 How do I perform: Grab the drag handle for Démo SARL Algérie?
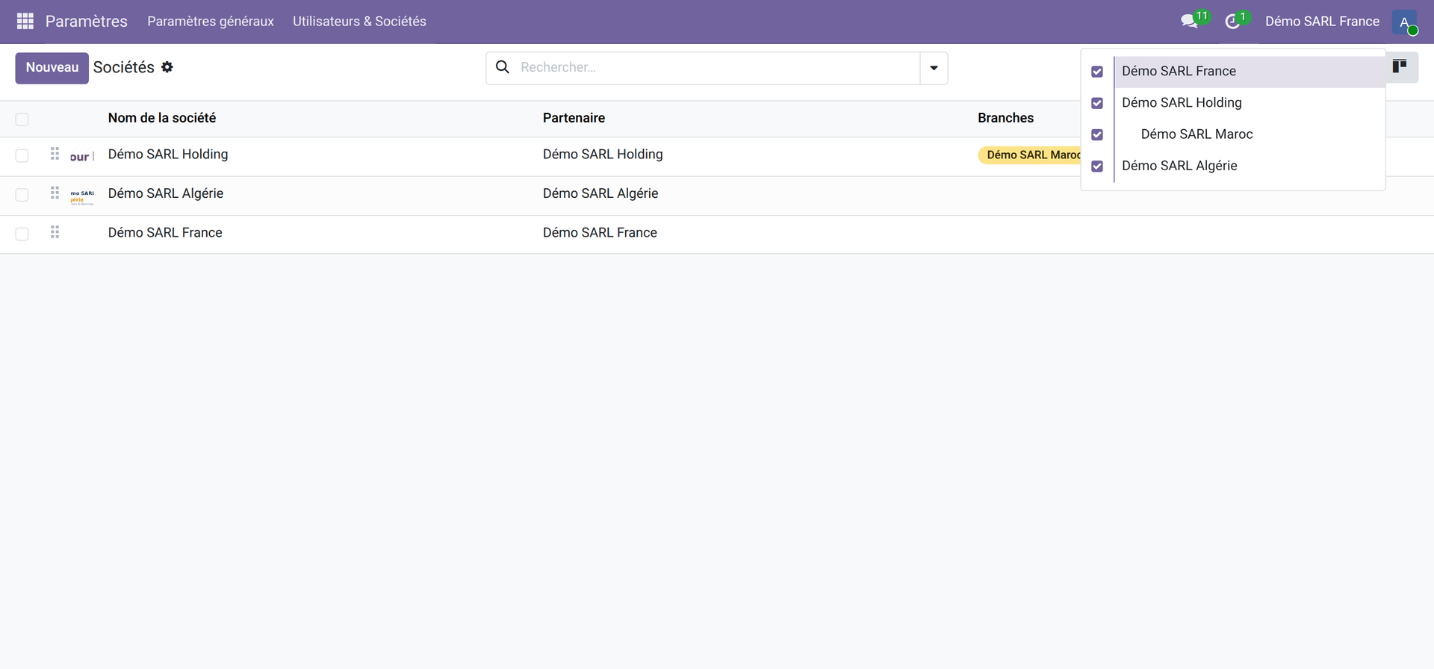point(55,193)
